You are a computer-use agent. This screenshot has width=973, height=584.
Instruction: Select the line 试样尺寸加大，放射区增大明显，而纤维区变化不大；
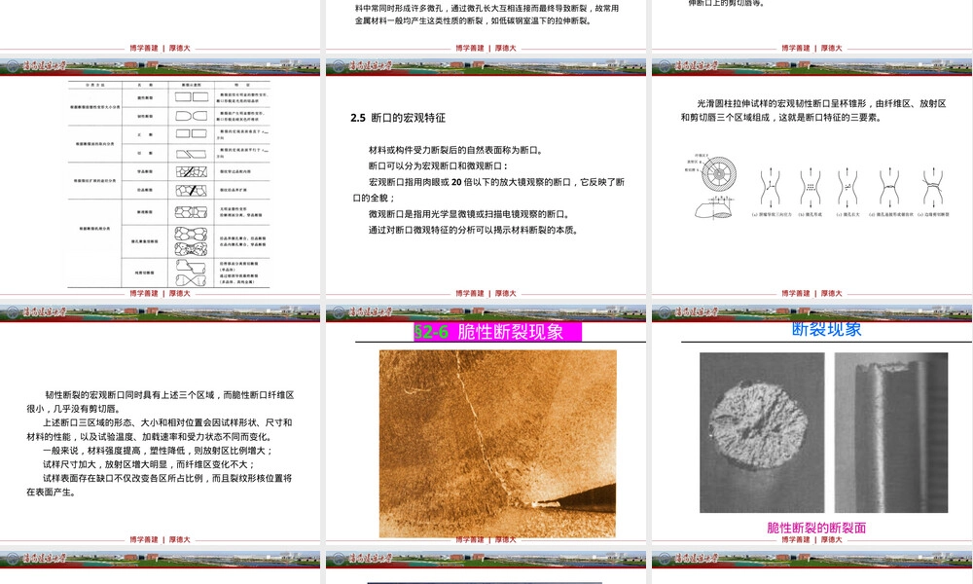click(149, 464)
